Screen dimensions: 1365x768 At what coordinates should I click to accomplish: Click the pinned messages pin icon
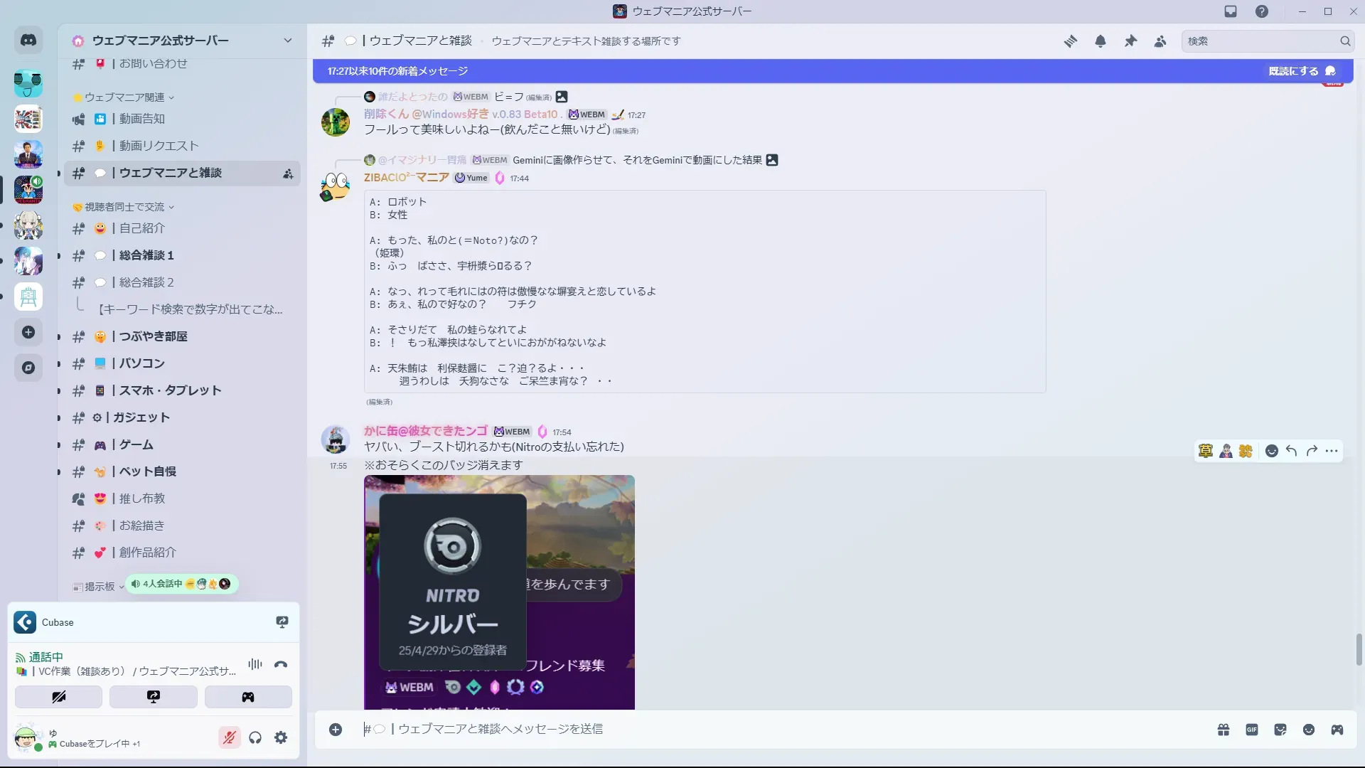(1130, 41)
